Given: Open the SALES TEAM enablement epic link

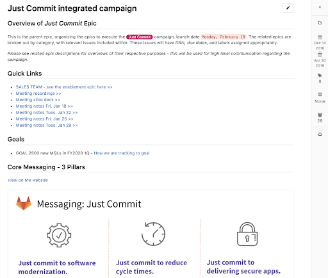Looking at the screenshot, I should [64, 87].
